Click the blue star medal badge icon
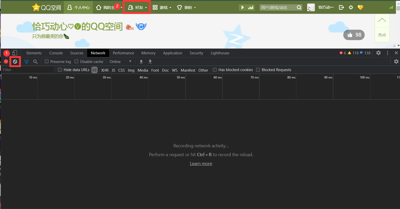Viewport: 400px width, 209px height. coord(141,26)
